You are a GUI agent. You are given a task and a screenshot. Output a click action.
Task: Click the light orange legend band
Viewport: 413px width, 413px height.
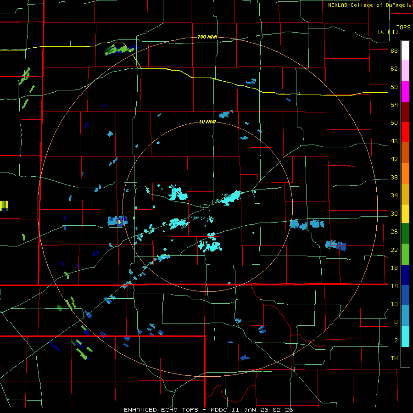click(x=405, y=173)
